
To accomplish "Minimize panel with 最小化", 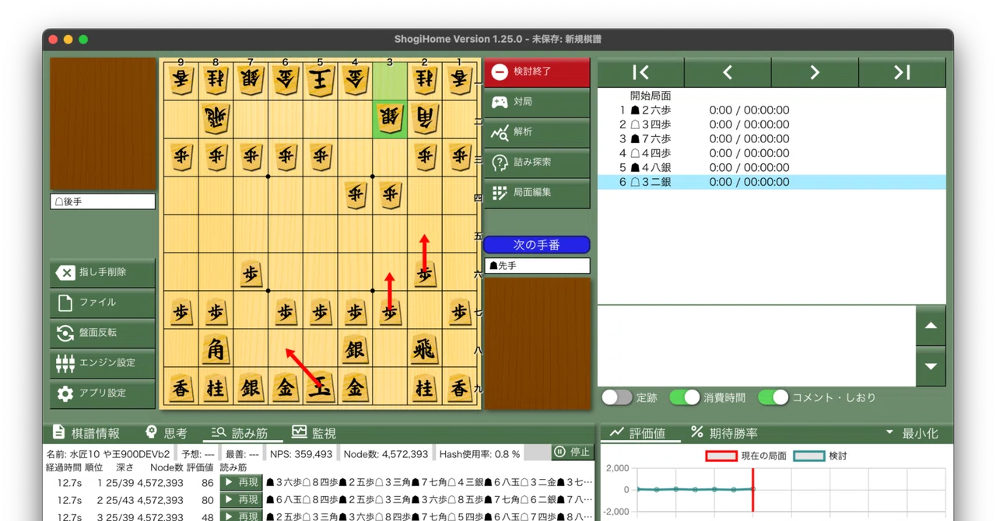I will point(912,433).
